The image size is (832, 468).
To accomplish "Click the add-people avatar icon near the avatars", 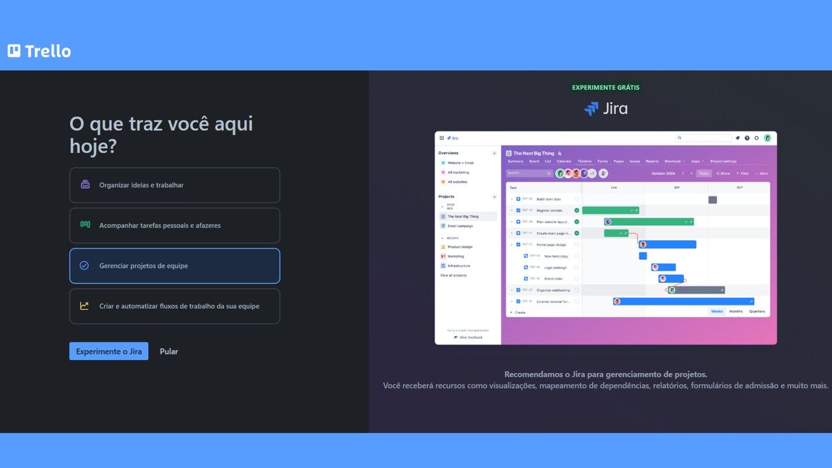I will 602,174.
